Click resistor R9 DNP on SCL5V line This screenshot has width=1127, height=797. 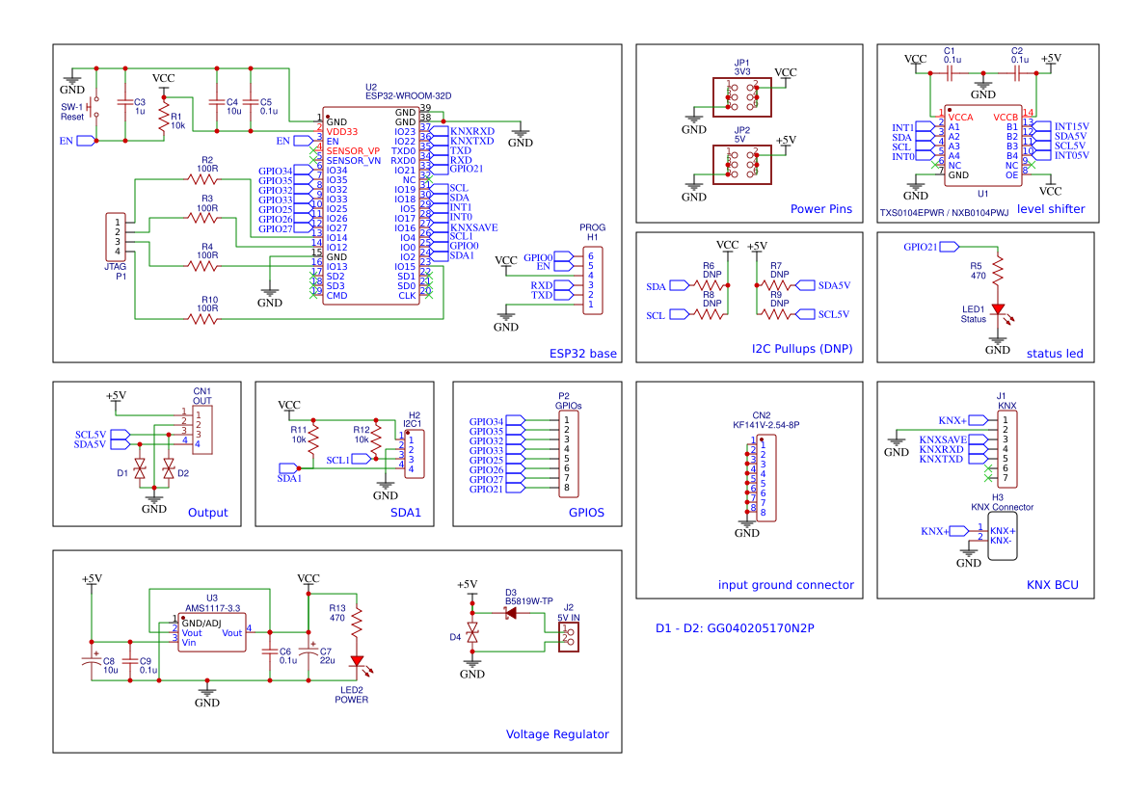[x=776, y=314]
